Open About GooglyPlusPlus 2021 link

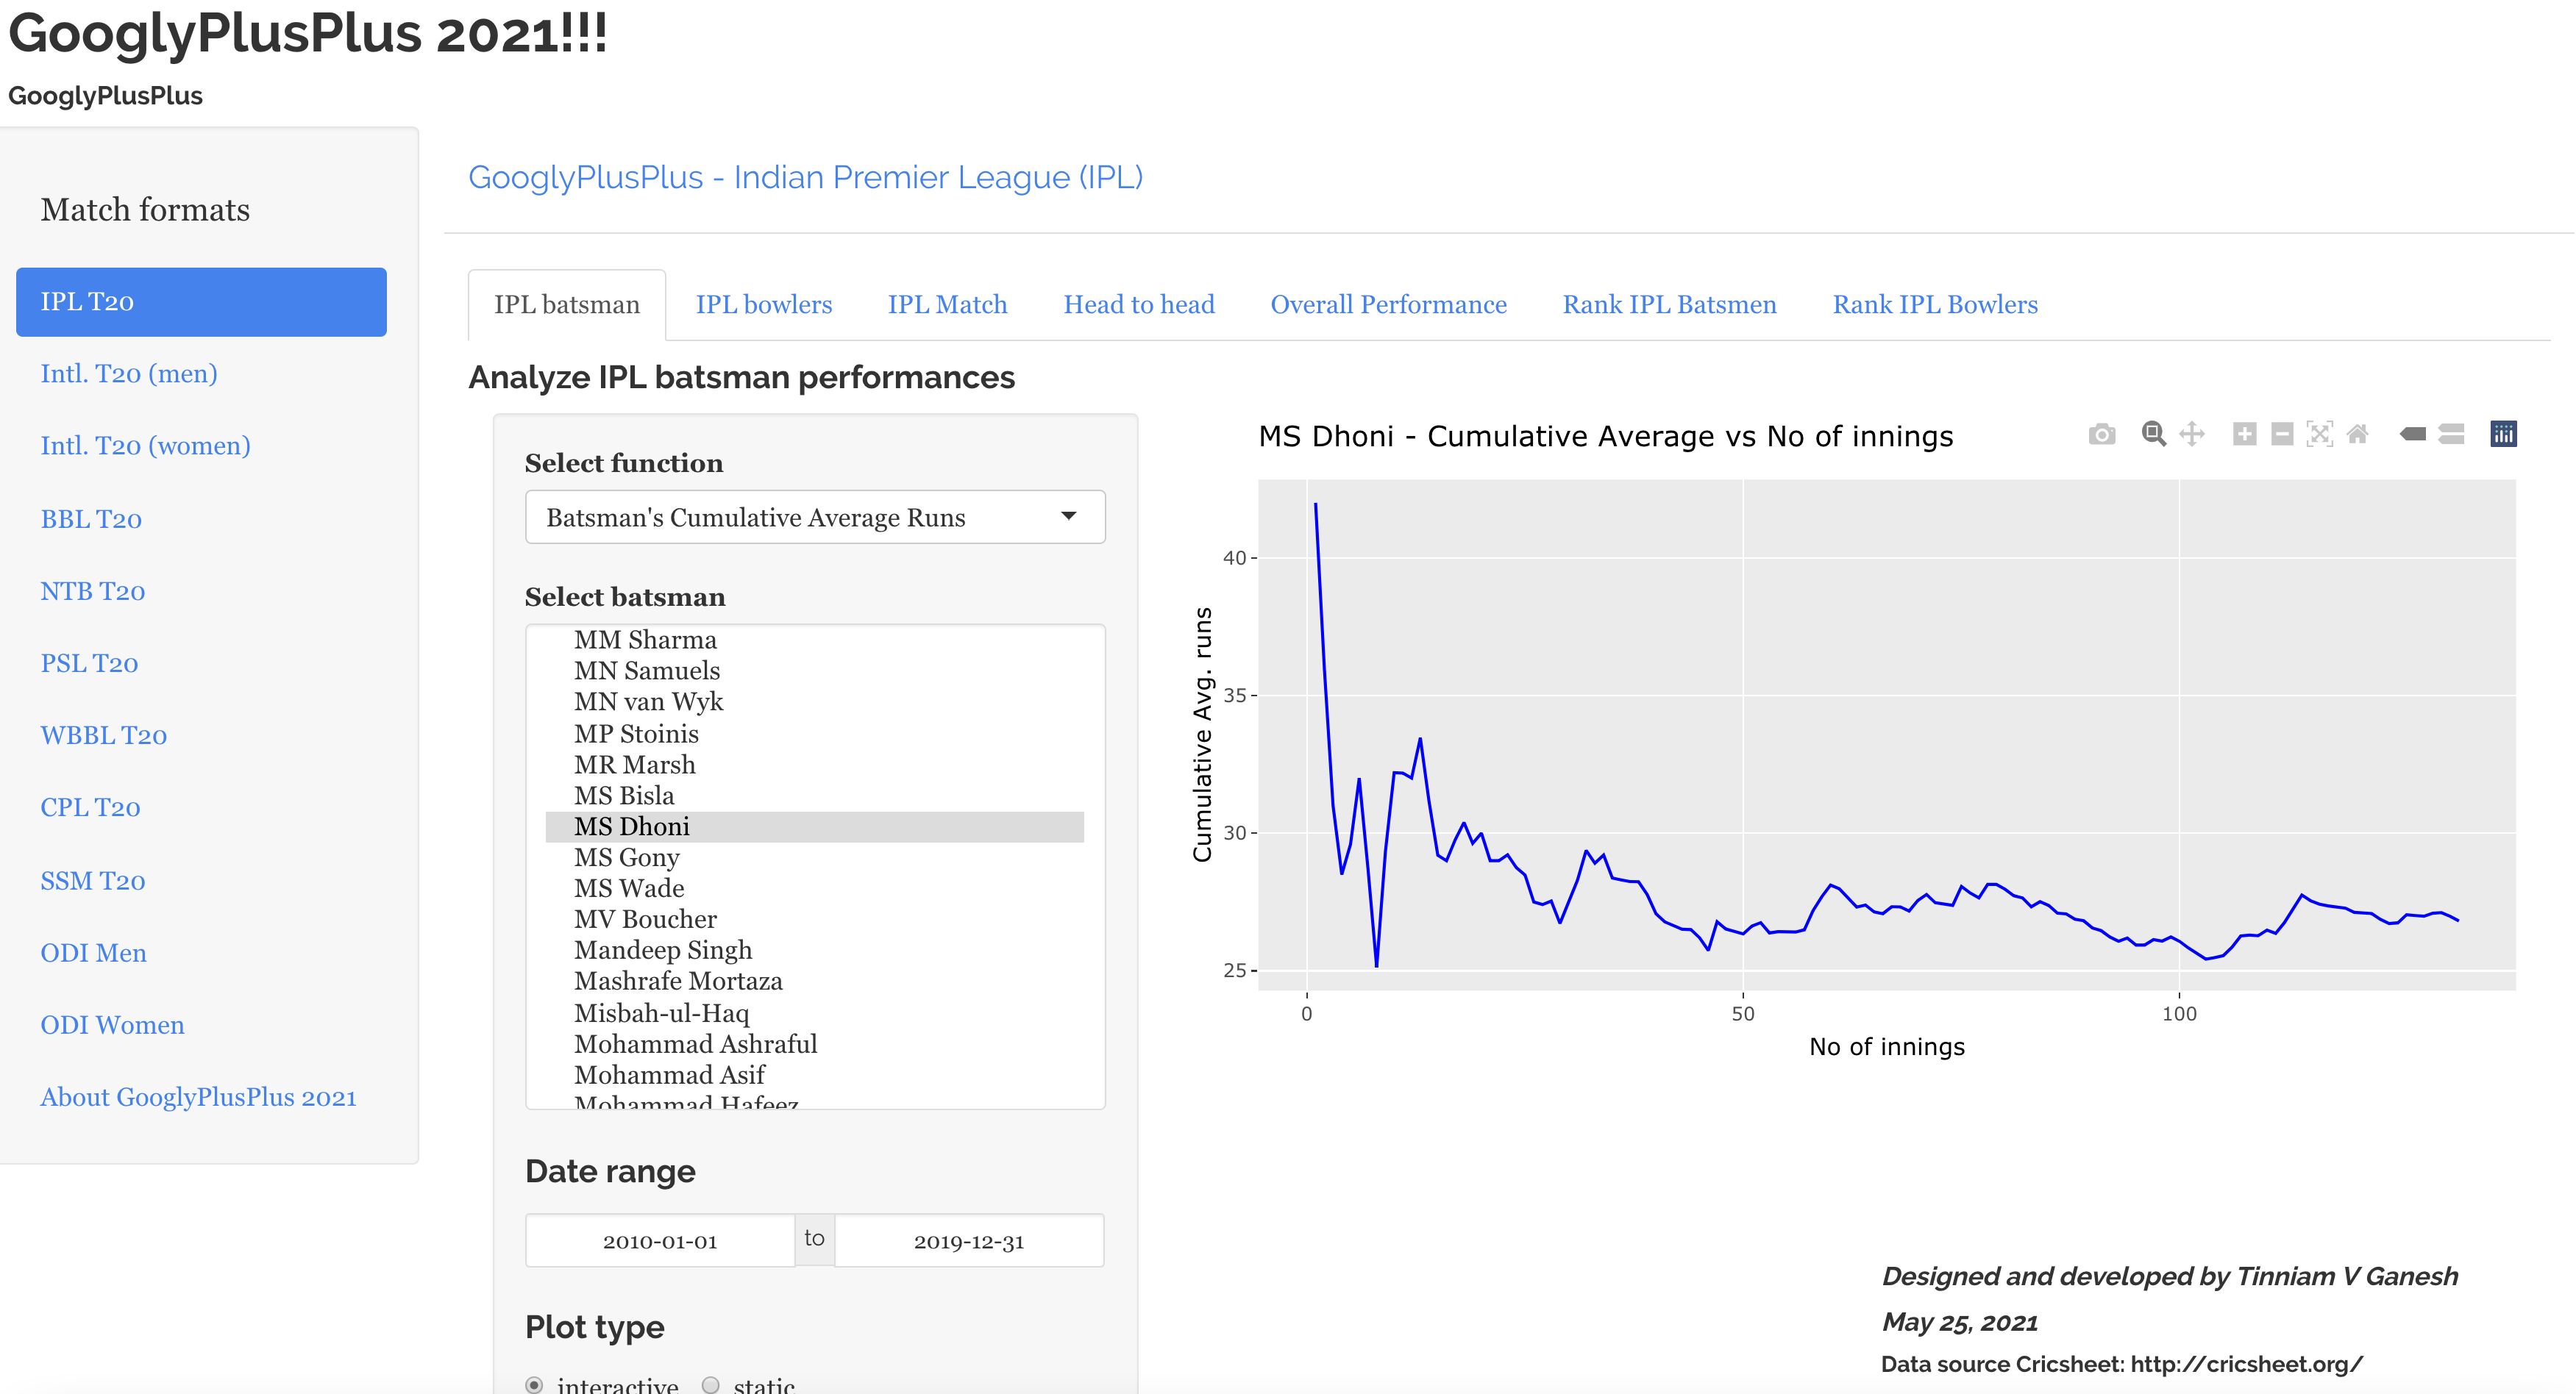(x=198, y=1097)
